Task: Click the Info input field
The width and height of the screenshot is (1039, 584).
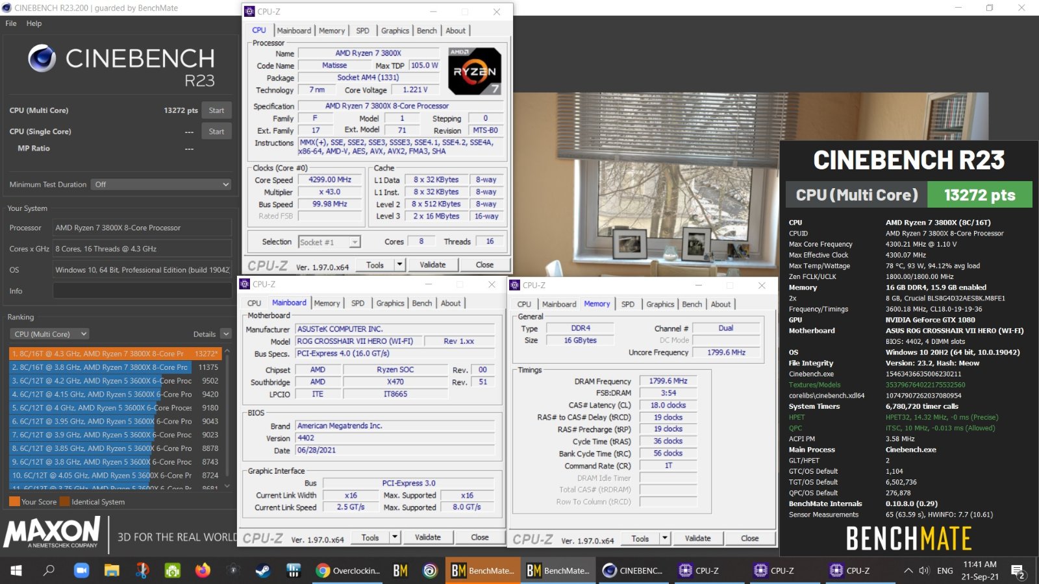Action: click(x=142, y=291)
